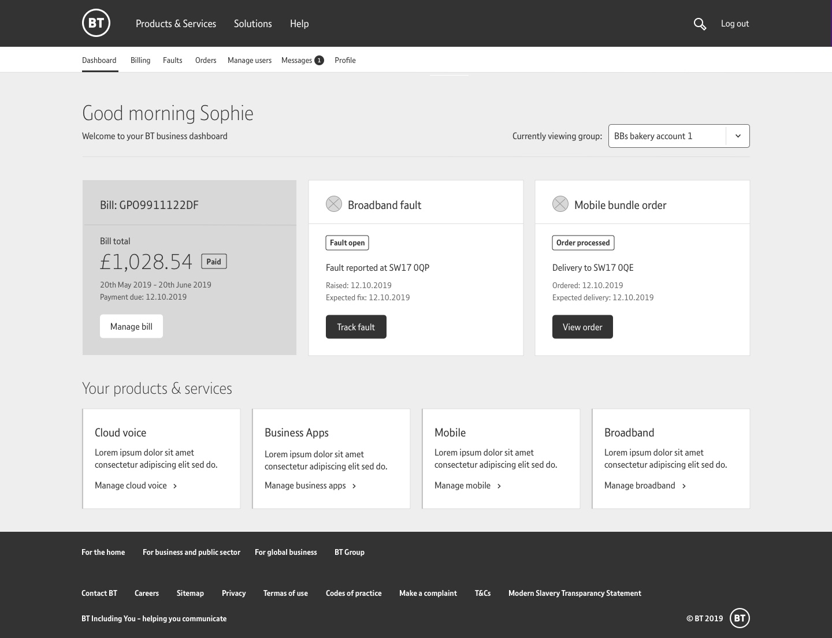Screen dimensions: 832x638
Task: Click the Broadband card title
Action: [629, 432]
